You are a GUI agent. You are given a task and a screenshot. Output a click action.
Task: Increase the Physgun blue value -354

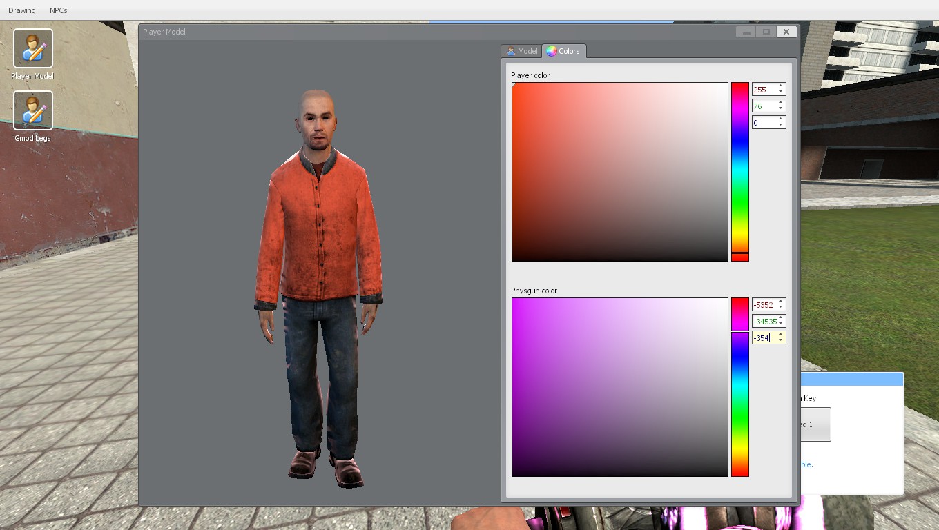point(781,335)
